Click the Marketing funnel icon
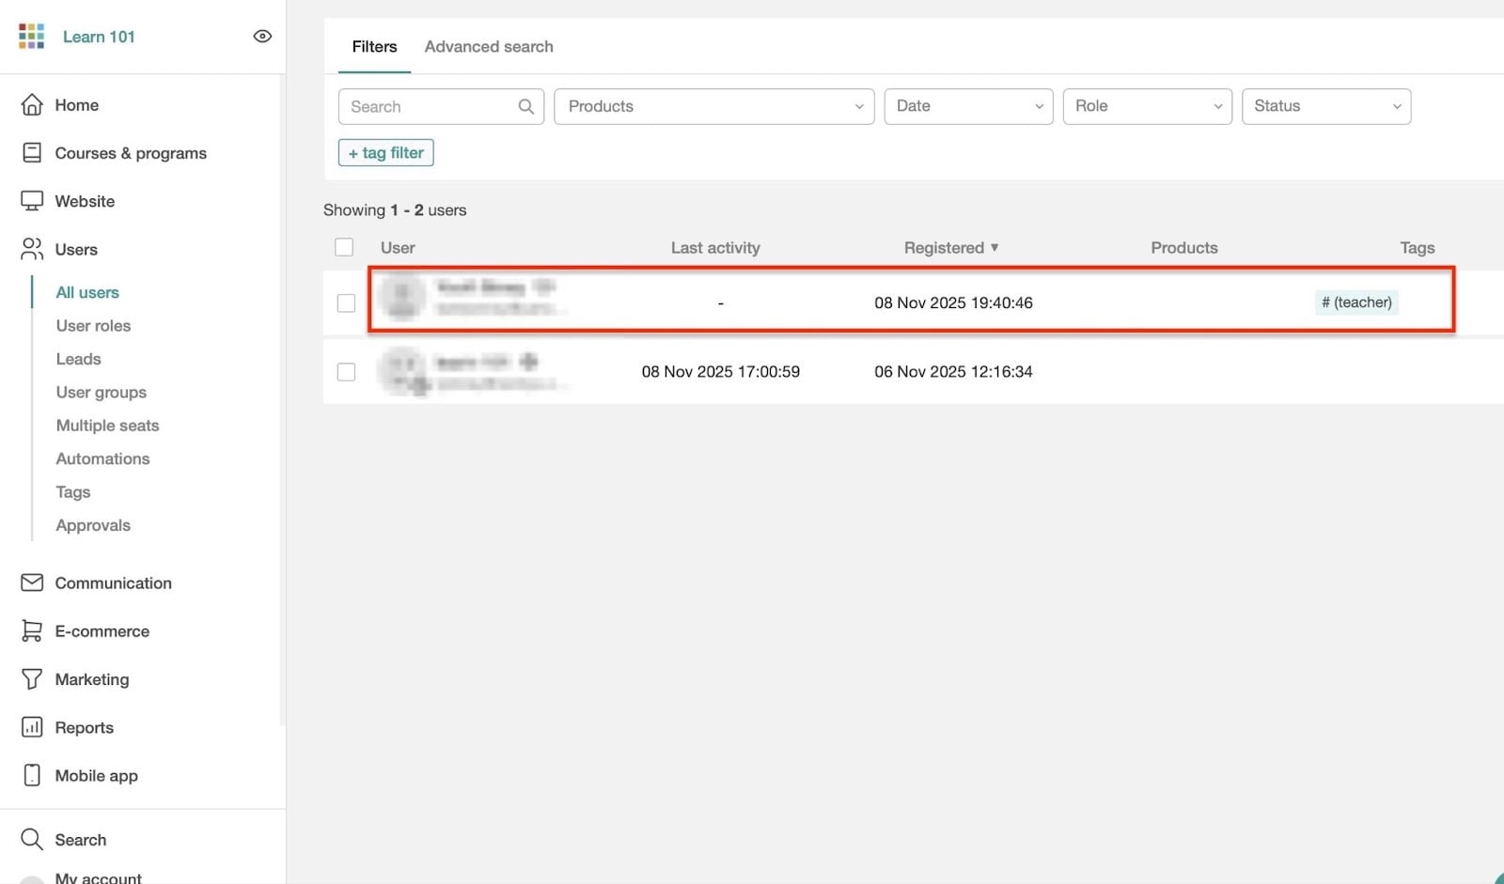 pyautogui.click(x=32, y=679)
